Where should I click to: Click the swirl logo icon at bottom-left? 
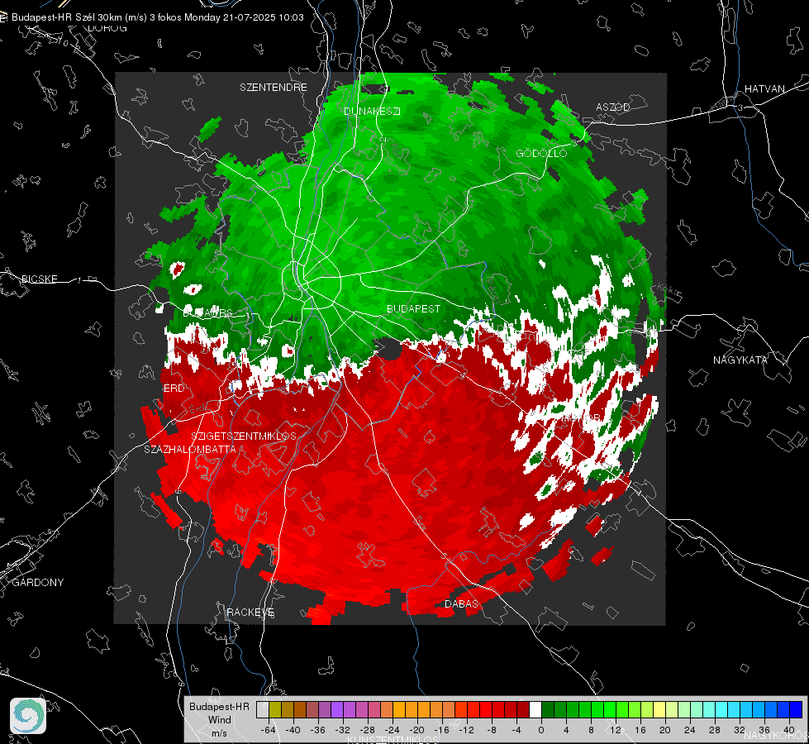pyautogui.click(x=28, y=716)
